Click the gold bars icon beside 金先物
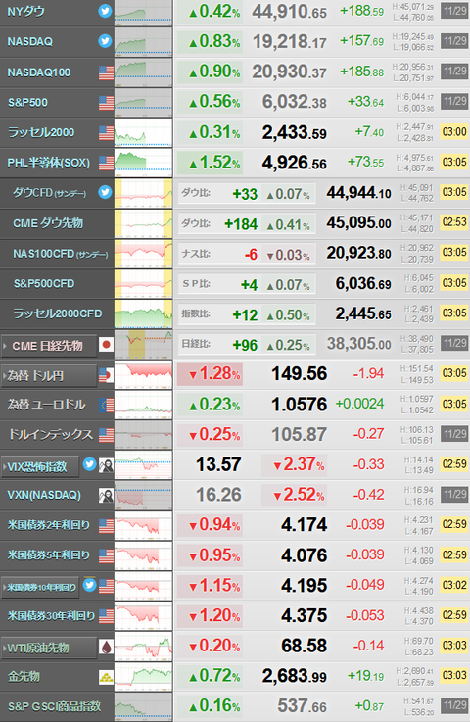The height and width of the screenshot is (722, 470). (107, 677)
